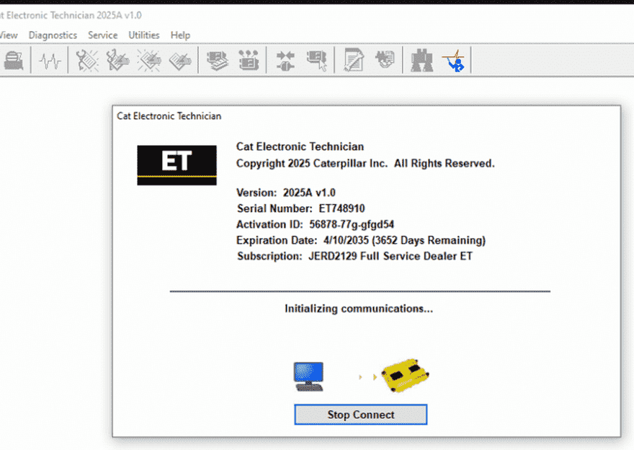This screenshot has width=634, height=450.
Task: Open the Diagnostics menu
Action: (x=53, y=35)
